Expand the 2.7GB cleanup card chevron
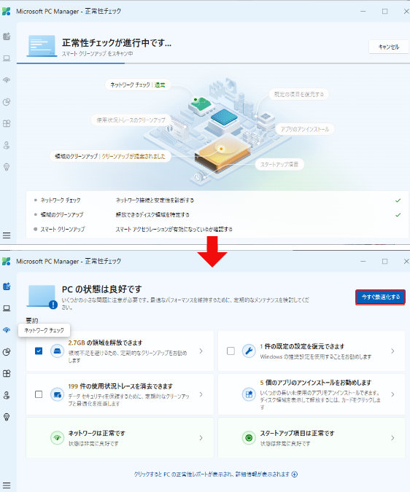Screen dimensions: 410x492 click(201, 351)
